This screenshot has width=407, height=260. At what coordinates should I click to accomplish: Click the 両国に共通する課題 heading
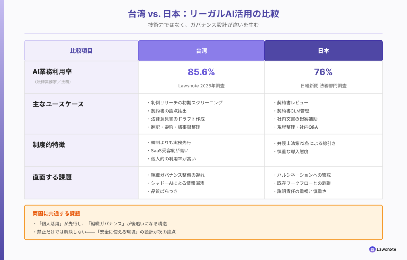coord(56,213)
